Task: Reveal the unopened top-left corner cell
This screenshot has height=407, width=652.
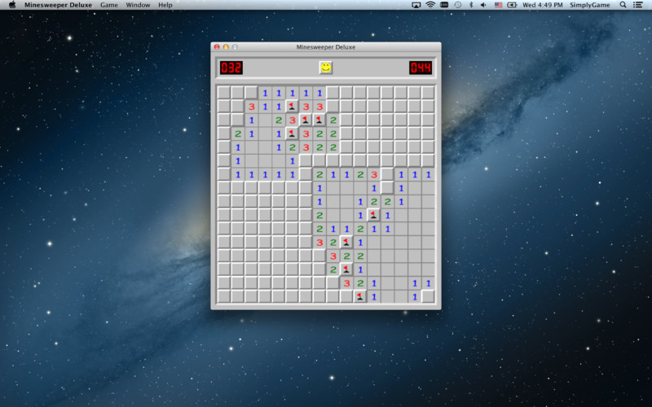Action: pyautogui.click(x=223, y=93)
